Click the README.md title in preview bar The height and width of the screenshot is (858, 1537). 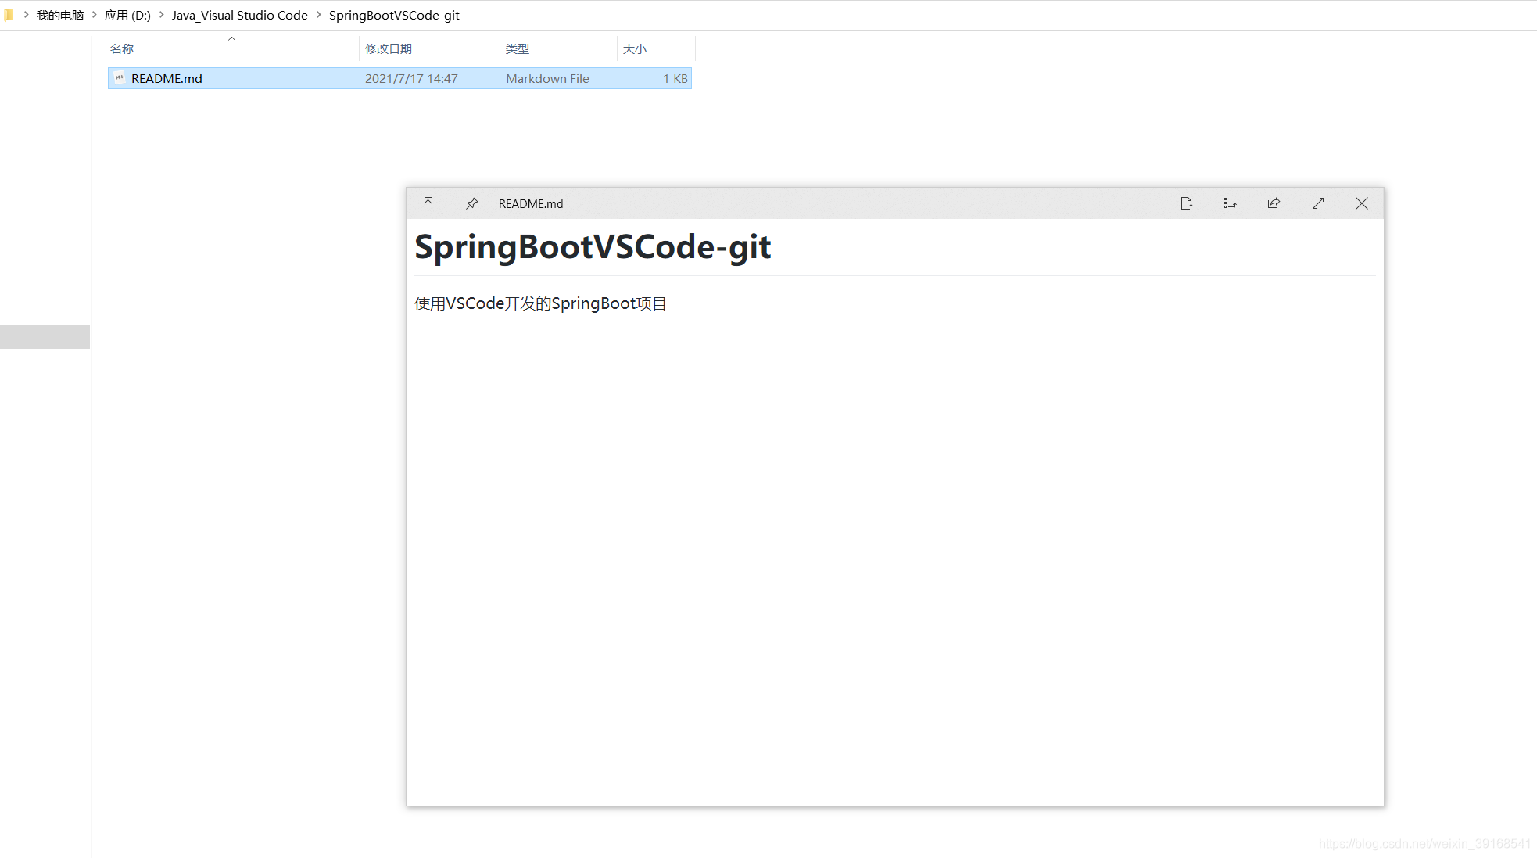click(531, 203)
